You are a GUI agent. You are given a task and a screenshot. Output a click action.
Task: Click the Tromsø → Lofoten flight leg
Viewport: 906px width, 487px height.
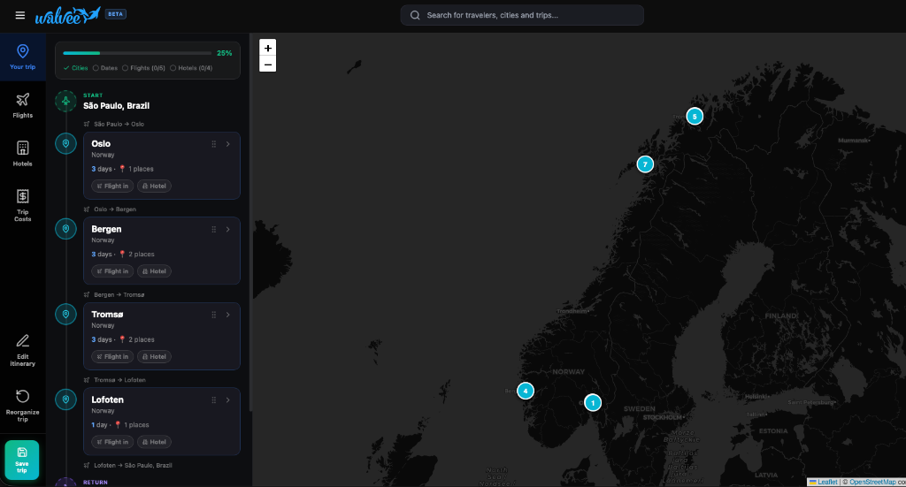[114, 380]
